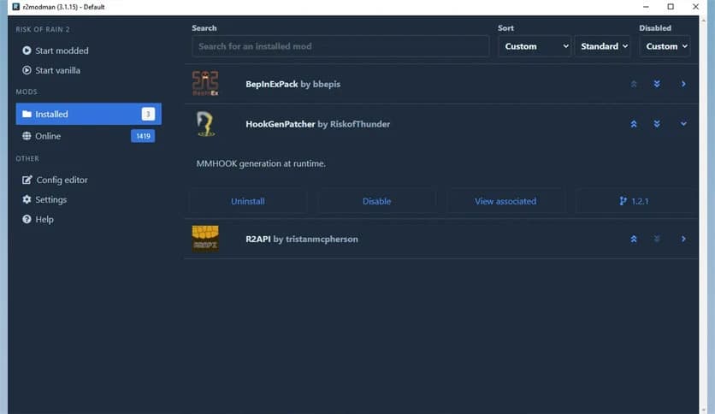This screenshot has height=414, width=715.
Task: Select the Installed mods section
Action: pos(51,114)
